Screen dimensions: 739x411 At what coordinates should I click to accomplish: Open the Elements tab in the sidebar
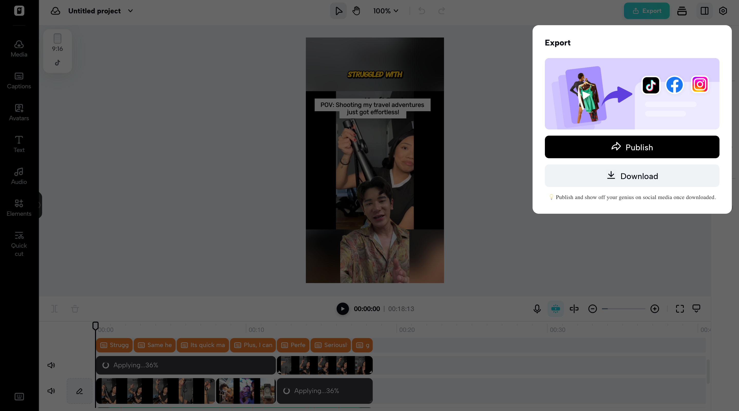click(19, 208)
